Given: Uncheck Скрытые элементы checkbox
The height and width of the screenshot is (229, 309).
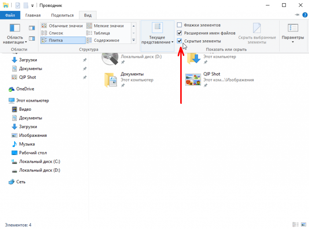Looking at the screenshot, I should pos(179,41).
